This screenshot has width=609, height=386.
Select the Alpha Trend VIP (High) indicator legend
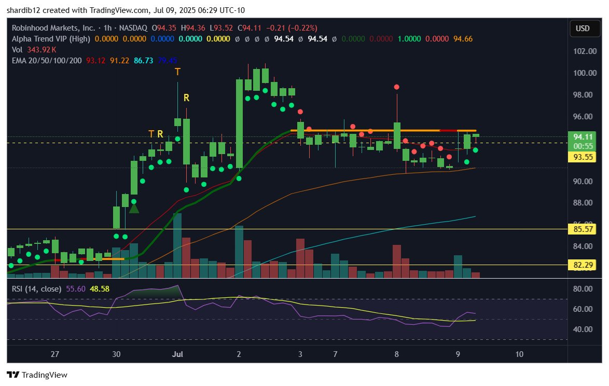point(51,39)
